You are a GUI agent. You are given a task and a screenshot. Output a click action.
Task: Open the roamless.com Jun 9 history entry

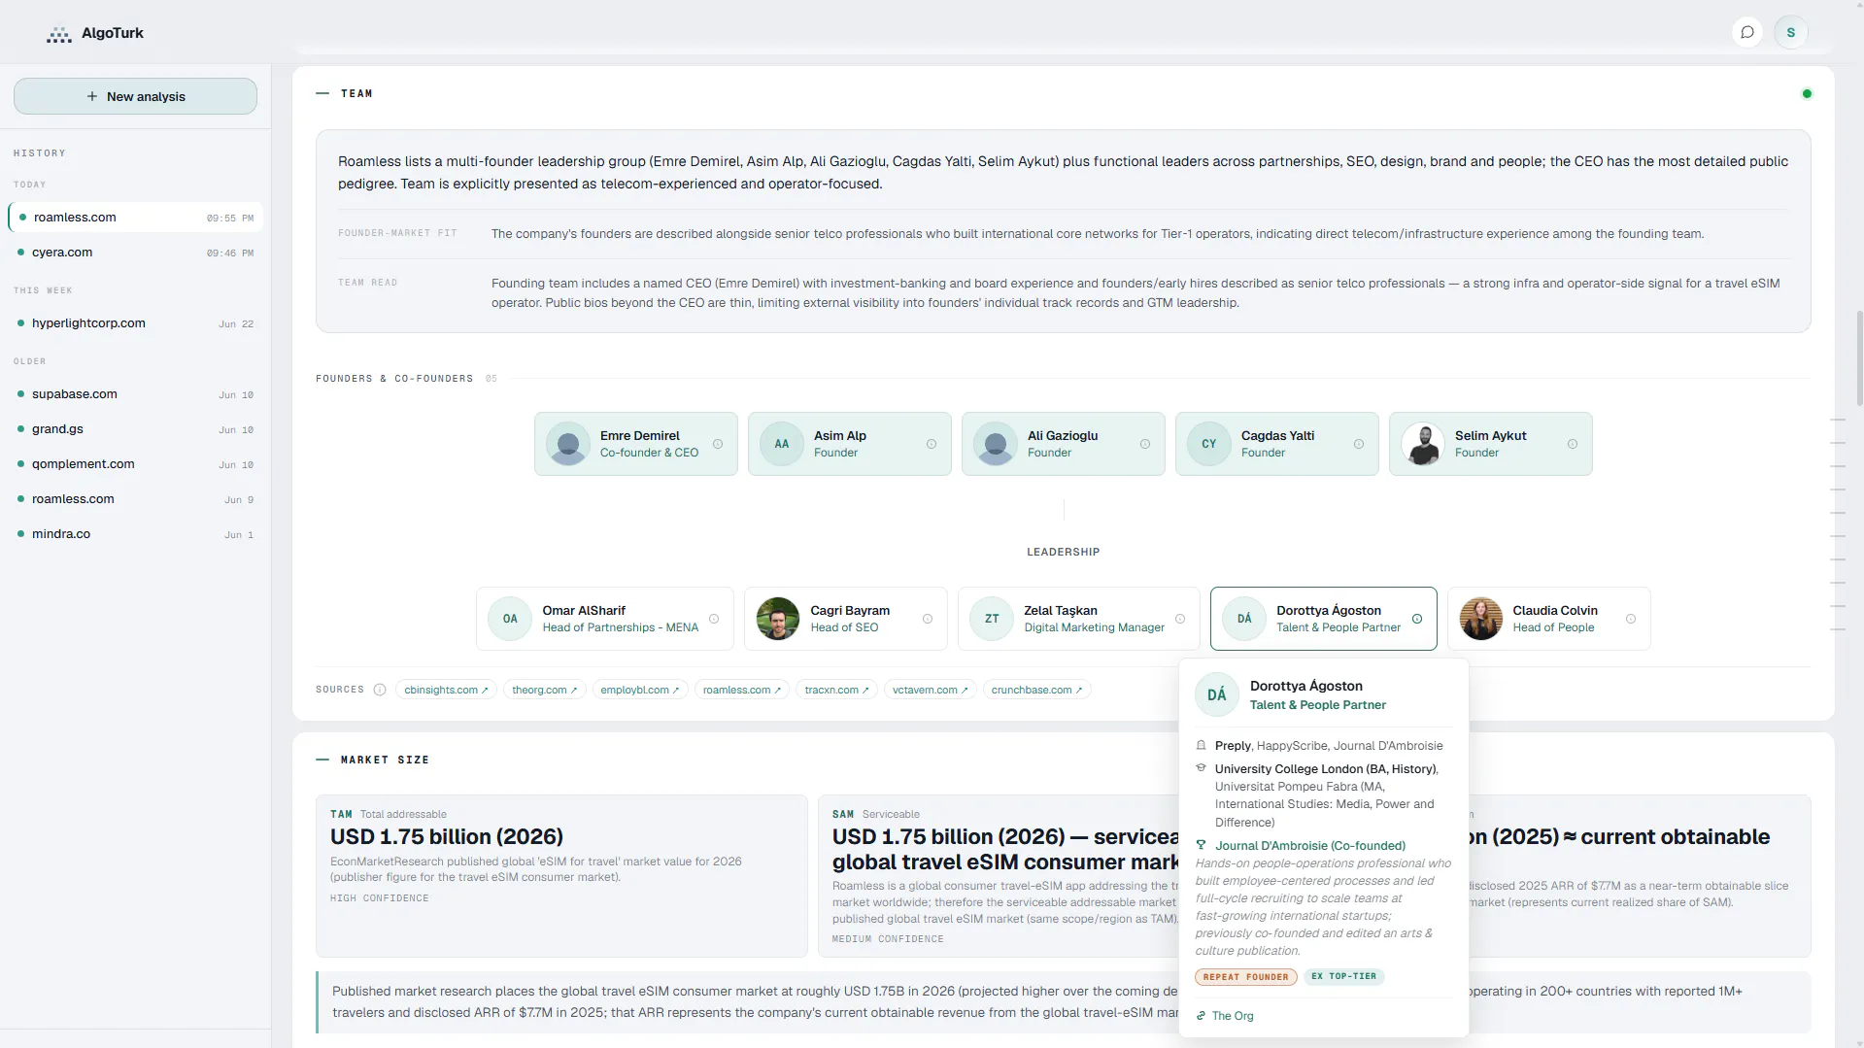(x=135, y=499)
